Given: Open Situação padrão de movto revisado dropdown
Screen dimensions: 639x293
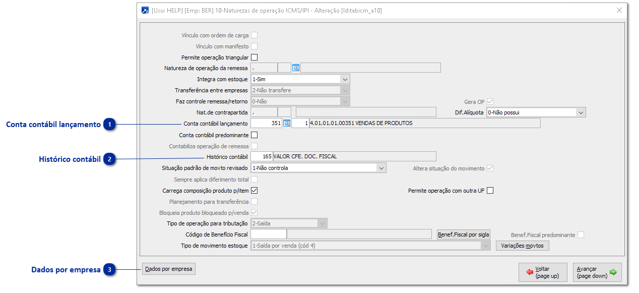Looking at the screenshot, I should click(381, 168).
